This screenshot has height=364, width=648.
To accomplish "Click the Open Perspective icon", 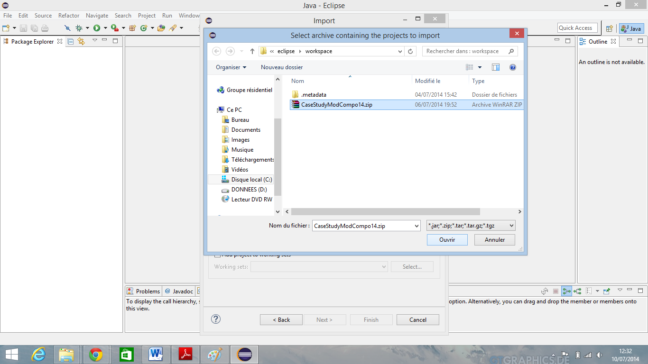I will [x=609, y=28].
